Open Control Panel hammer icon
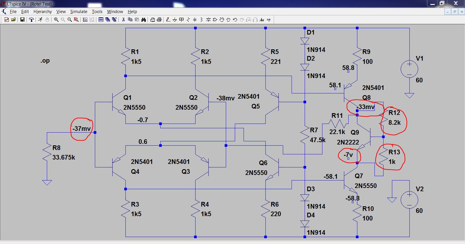Image resolution: width=465 pixels, height=244 pixels. tap(31, 20)
